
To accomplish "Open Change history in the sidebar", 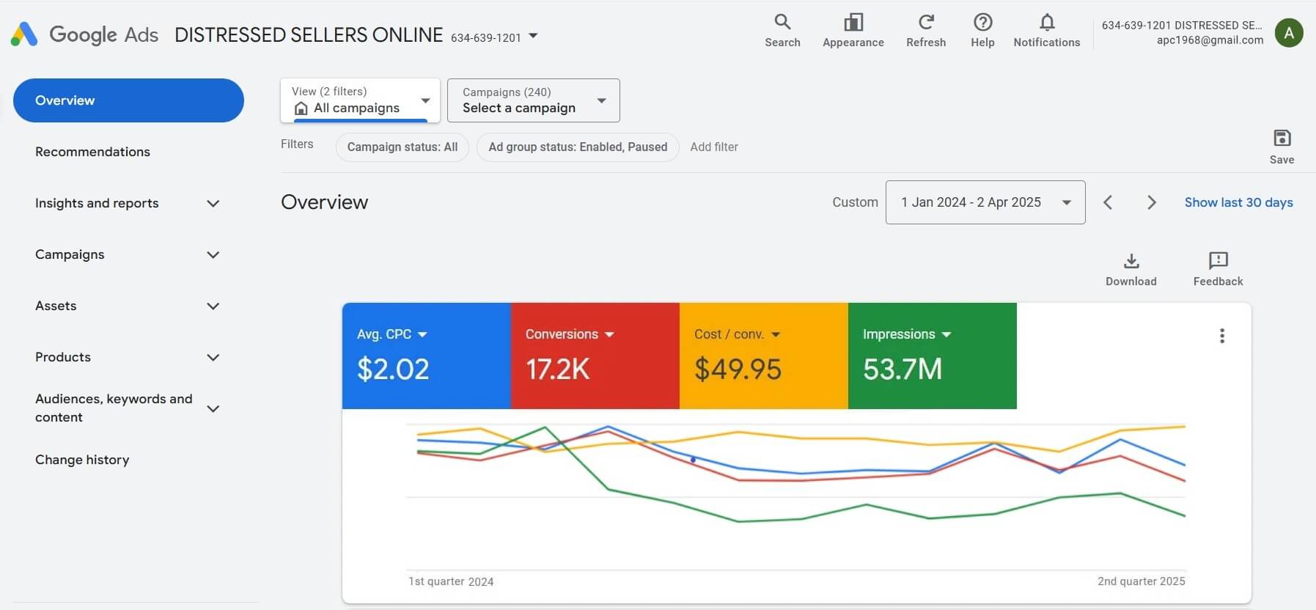I will tap(82, 460).
